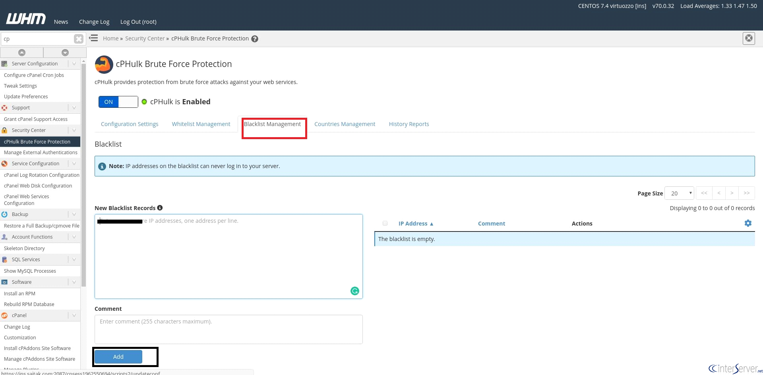Collapse the Software section chevron

pyautogui.click(x=74, y=282)
